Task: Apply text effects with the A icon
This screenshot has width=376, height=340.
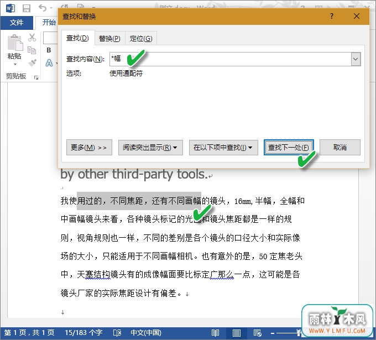Action: 49,63
